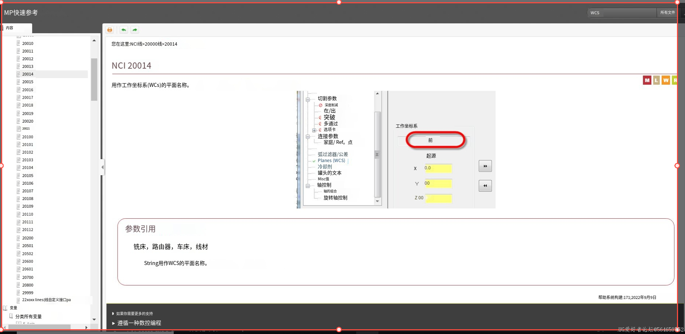The width and height of the screenshot is (685, 334).
Task: Open topic 20502 in the tree
Action: tap(28, 254)
